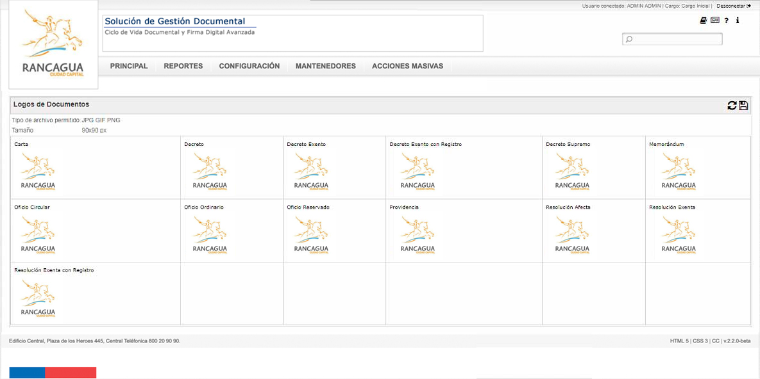Click the 'Cargo: Cargo Inicial' text
This screenshot has width=760, height=379.
688,6
